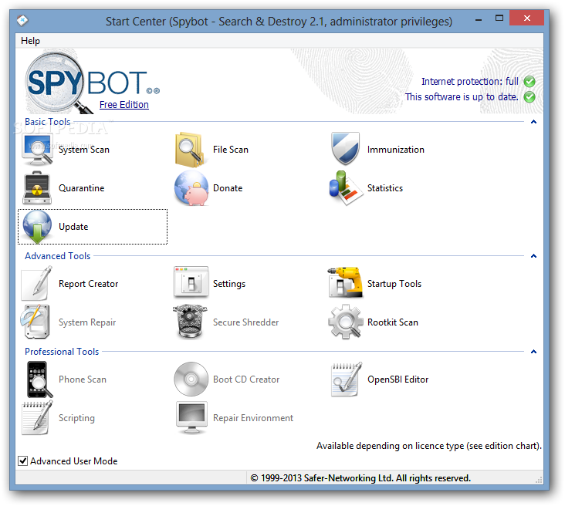Click the Rootkit Scan label
This screenshot has height=506, width=565.
(393, 322)
